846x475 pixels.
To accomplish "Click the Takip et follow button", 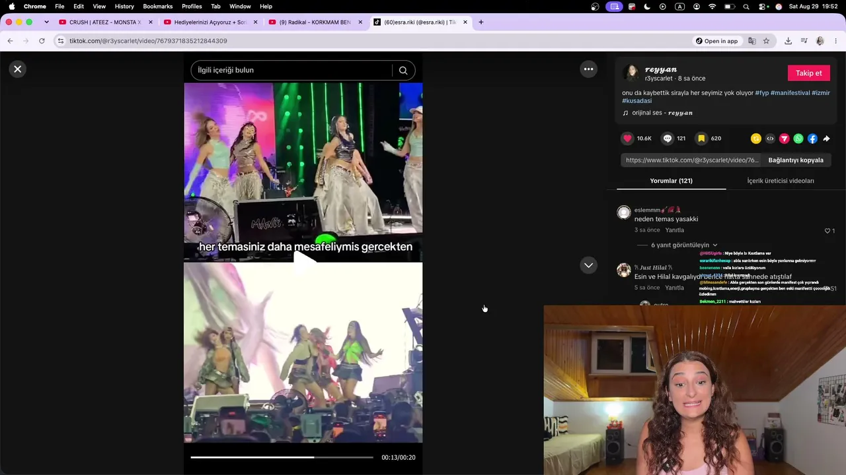I will point(808,73).
